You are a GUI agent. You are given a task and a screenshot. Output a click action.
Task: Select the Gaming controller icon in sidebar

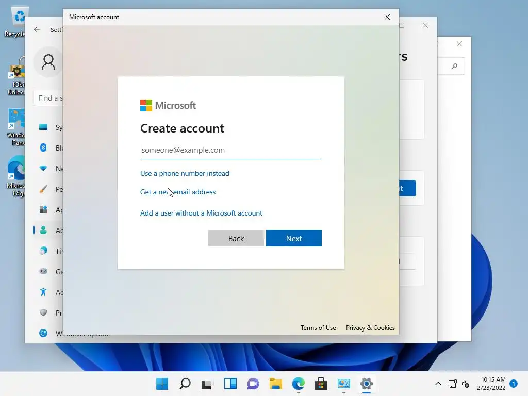(x=43, y=271)
